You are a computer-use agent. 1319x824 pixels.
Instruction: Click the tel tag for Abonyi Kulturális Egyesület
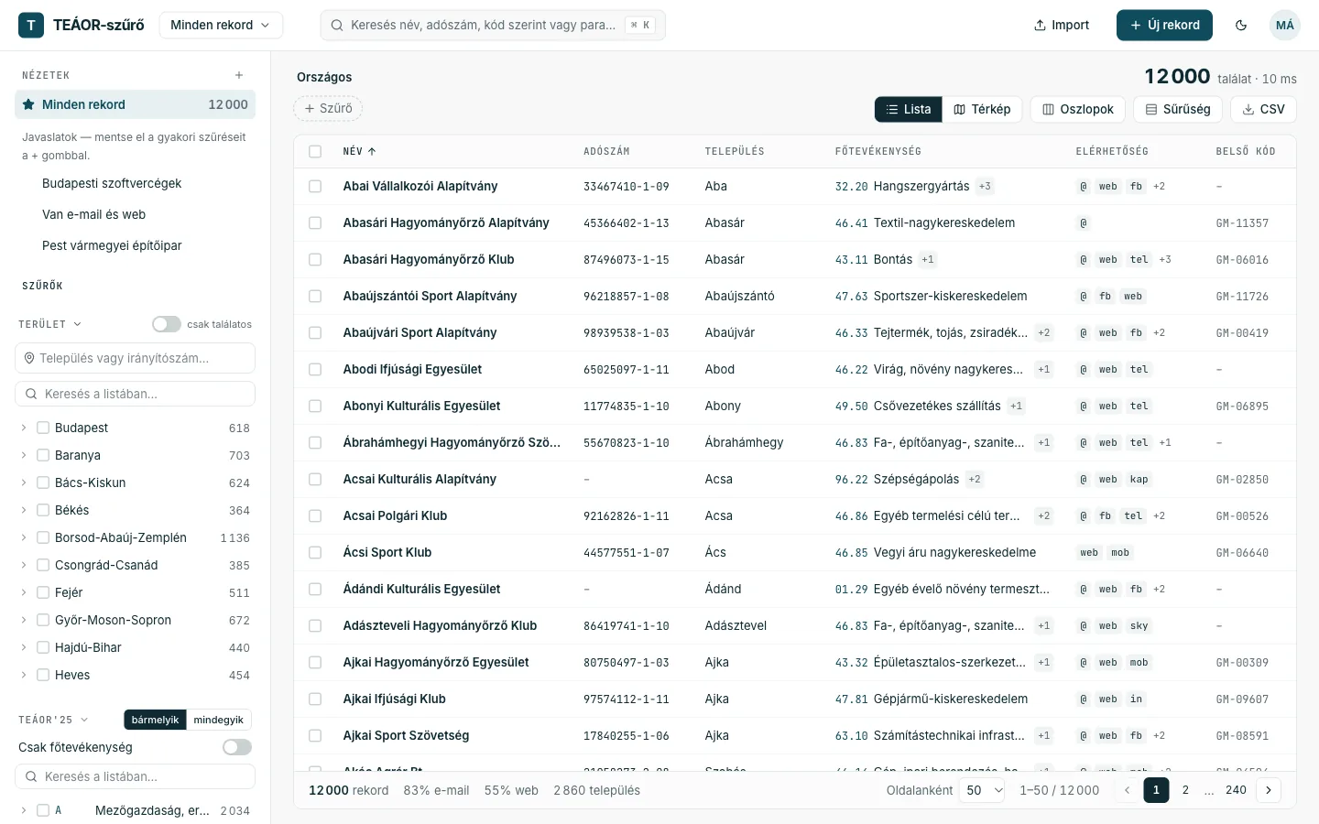(1139, 406)
